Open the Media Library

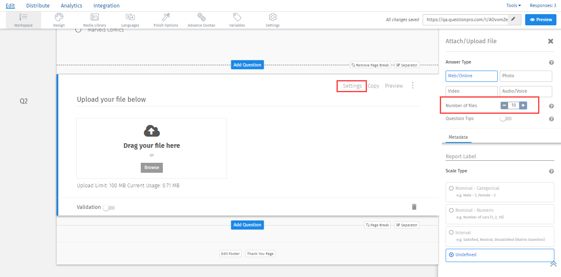[95, 20]
